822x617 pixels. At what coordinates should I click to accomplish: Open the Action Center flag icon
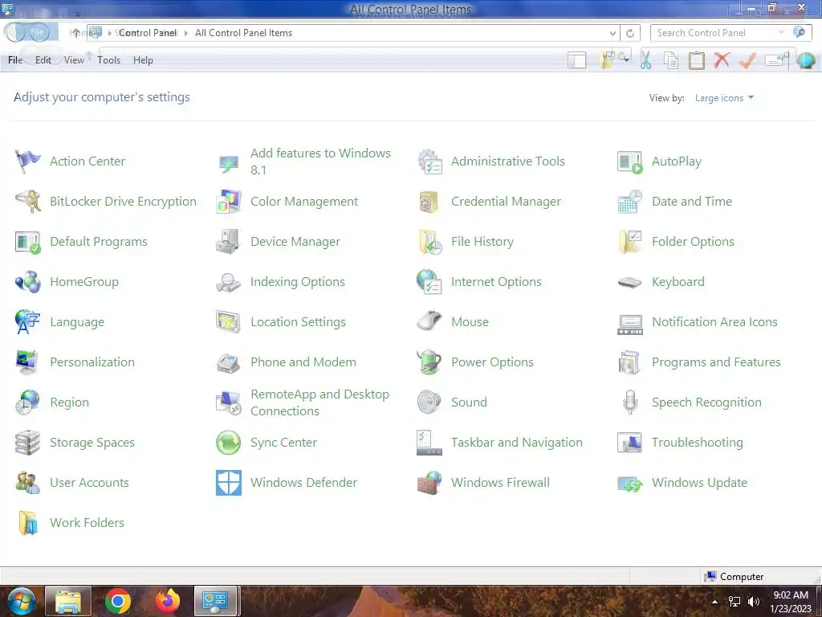pos(27,161)
